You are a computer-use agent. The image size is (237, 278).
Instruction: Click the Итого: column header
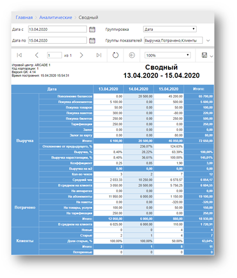click(x=199, y=89)
